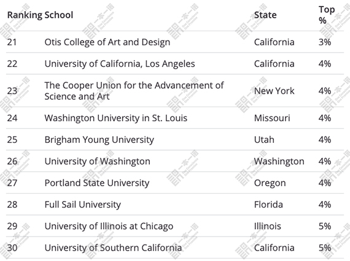The image size is (350, 261).
Task: Click the State column header
Action: (x=265, y=15)
